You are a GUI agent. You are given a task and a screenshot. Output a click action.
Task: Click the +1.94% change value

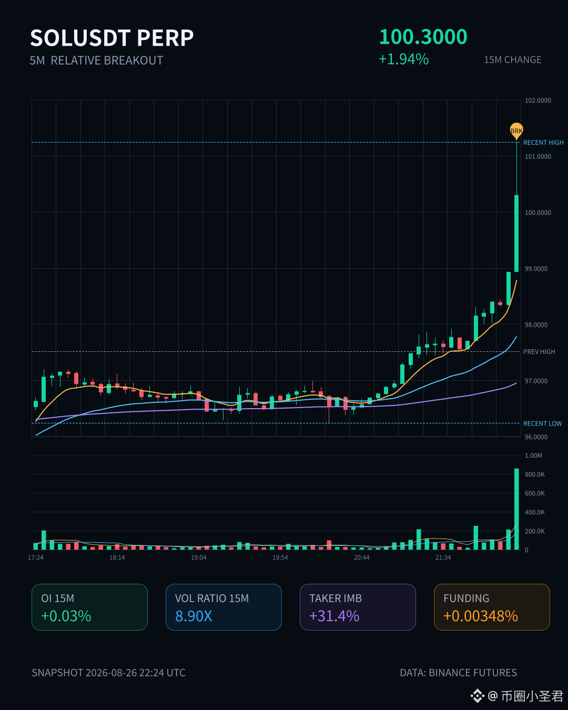pos(404,59)
